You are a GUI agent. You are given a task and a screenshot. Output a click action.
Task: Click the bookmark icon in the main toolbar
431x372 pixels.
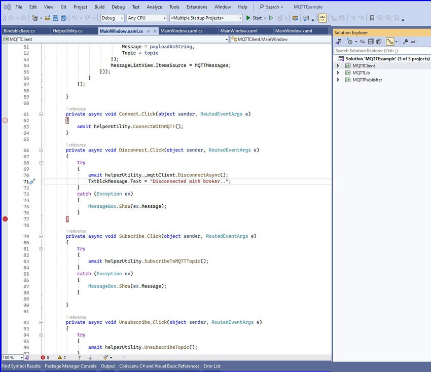372,18
